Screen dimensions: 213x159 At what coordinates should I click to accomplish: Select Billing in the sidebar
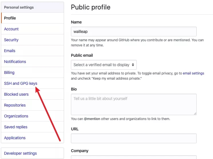[9, 72]
